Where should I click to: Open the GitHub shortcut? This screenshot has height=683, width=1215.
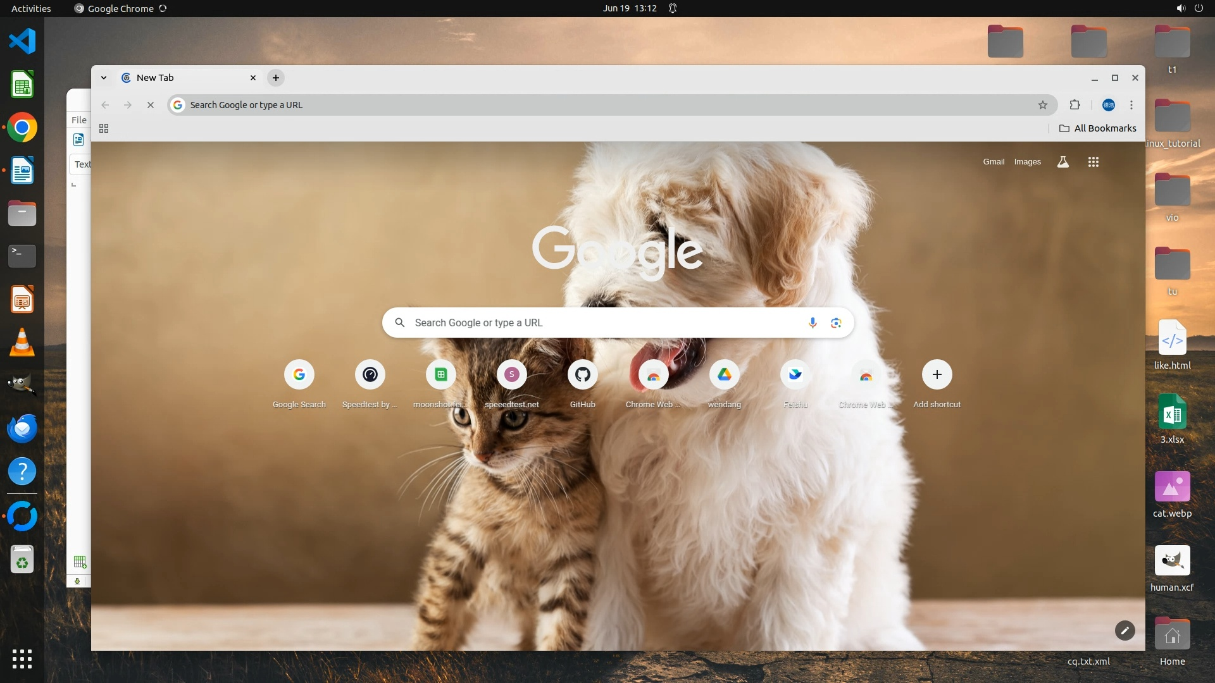tap(582, 375)
